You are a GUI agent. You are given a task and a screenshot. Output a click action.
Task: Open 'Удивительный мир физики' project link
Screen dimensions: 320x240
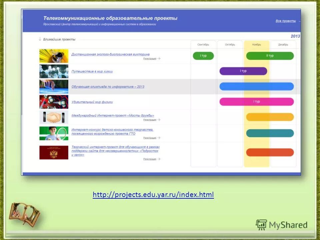(92, 102)
